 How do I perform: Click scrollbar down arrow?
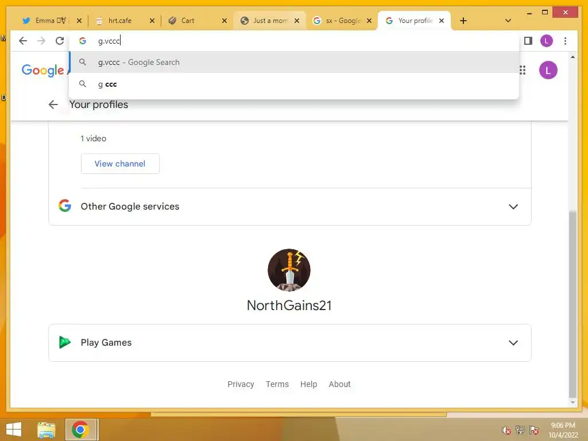pos(572,403)
